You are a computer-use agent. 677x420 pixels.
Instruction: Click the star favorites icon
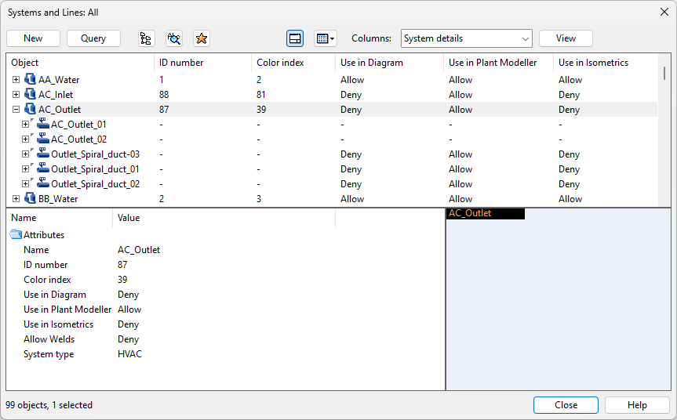202,38
